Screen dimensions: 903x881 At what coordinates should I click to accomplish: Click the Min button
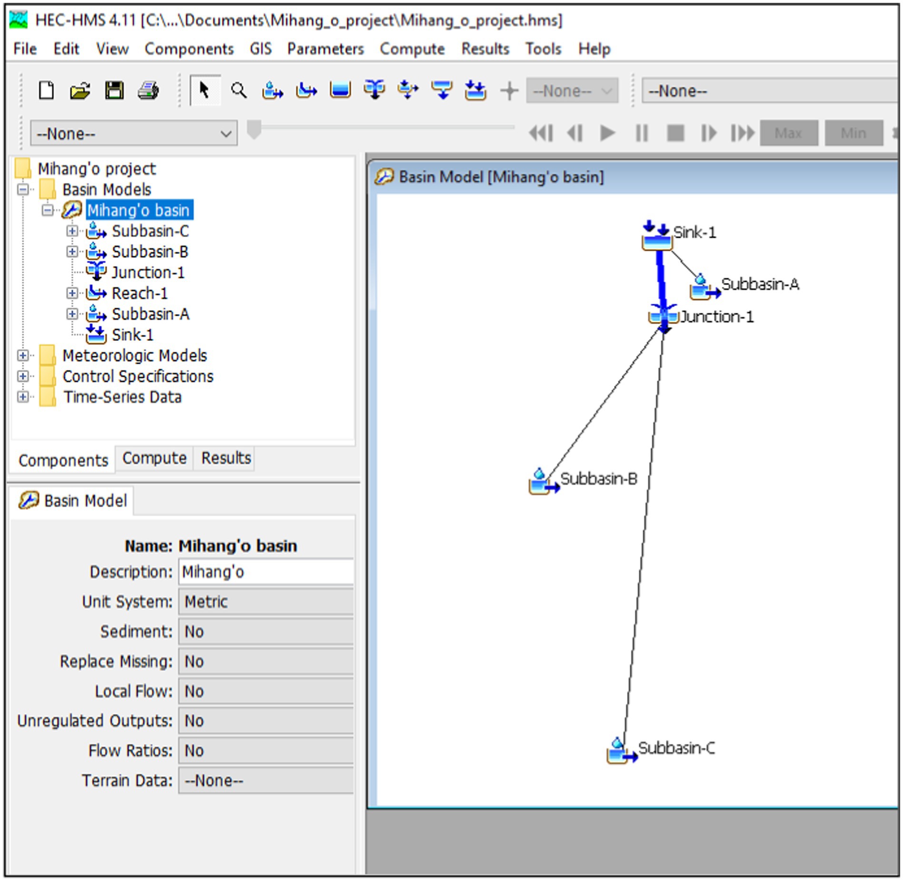coord(854,133)
